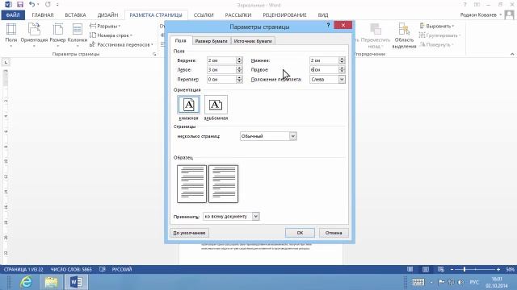The width and height of the screenshot is (517, 290).
Task: Choose книжная portrait orientation
Action: click(188, 108)
